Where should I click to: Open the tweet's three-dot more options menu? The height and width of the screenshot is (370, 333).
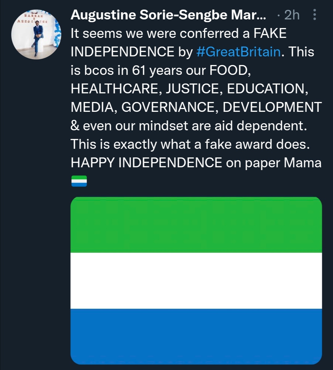314,14
